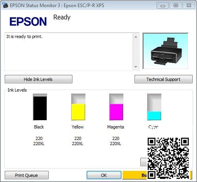Click the EPSON logo
The width and height of the screenshot is (197, 182).
pyautogui.click(x=28, y=21)
